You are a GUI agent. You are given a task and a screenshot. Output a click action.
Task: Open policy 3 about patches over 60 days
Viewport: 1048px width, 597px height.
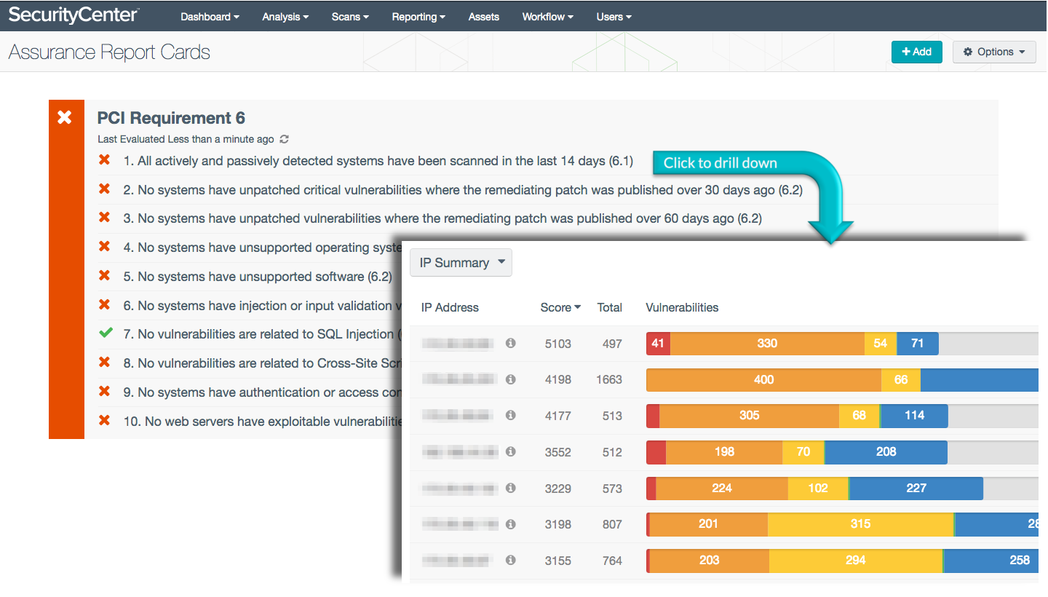(x=442, y=218)
